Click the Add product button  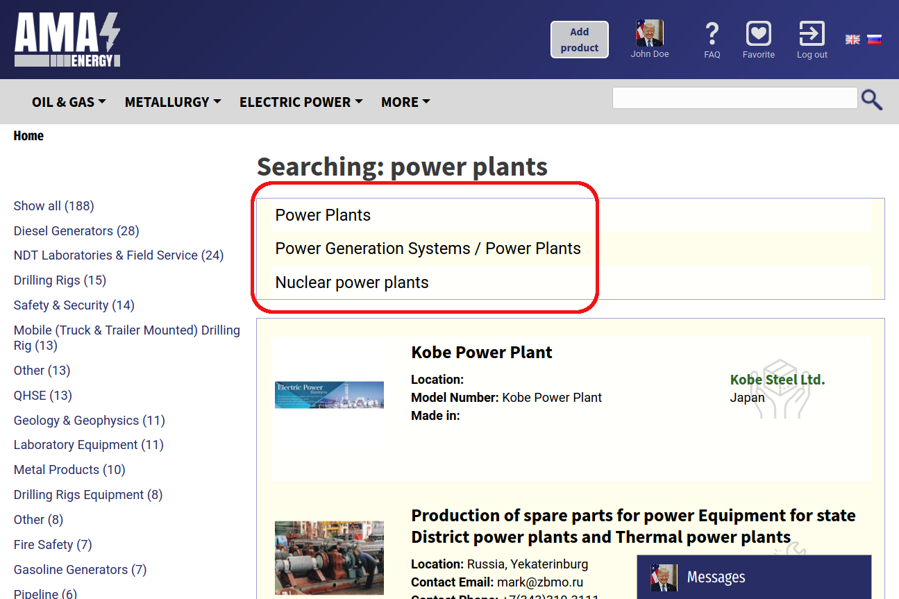(x=580, y=40)
